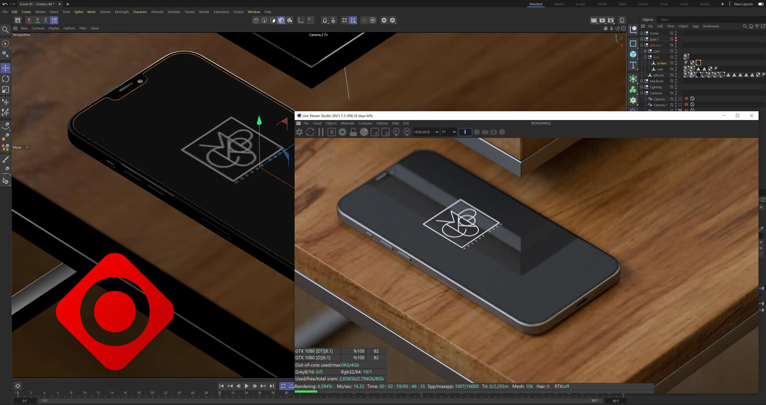The width and height of the screenshot is (766, 405).
Task: Click the focus picker F pin icon
Action: coord(396,132)
